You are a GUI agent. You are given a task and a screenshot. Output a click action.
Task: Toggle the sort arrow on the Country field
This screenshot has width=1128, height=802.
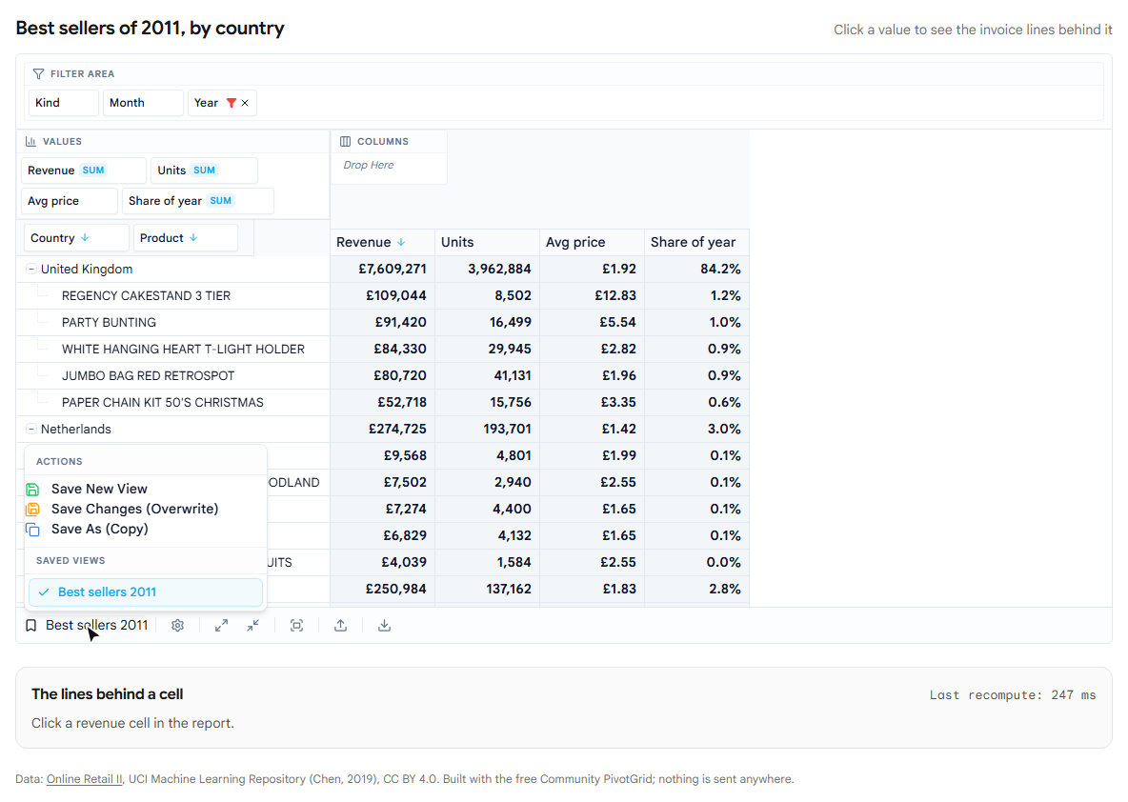[x=85, y=237]
